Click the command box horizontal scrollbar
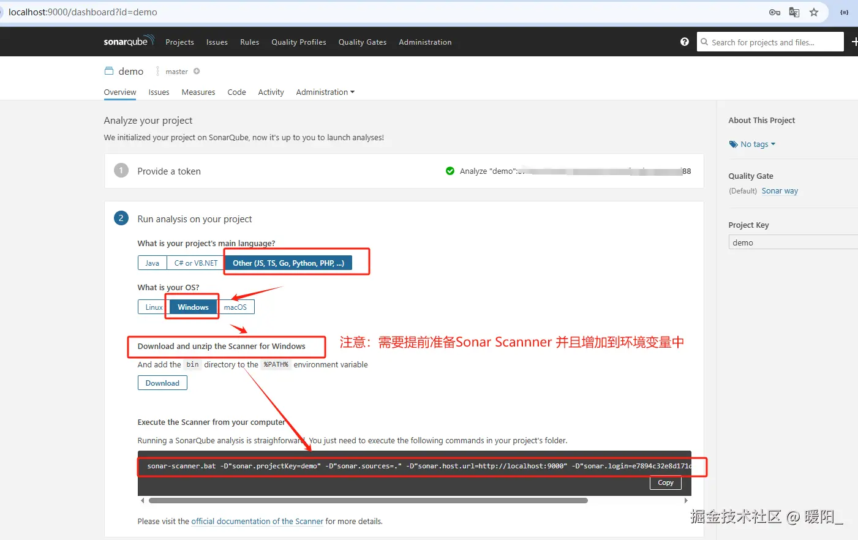Image resolution: width=858 pixels, height=540 pixels. (368, 500)
